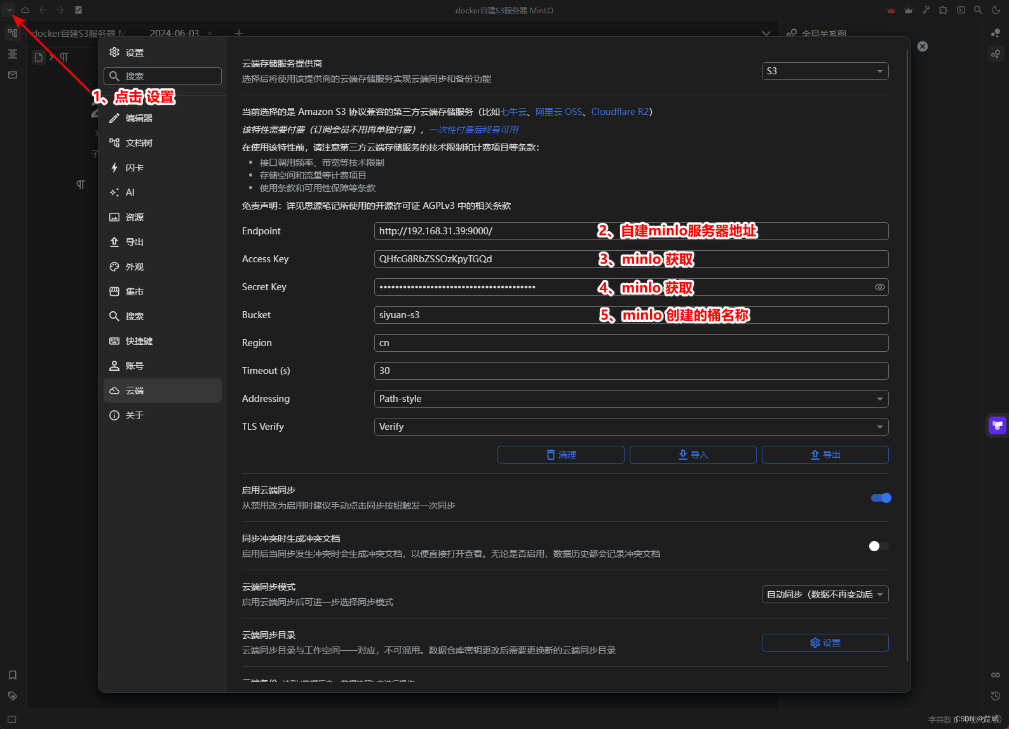Open the 云端同步模式 dropdown
Screen dimensions: 1009x729
pyautogui.click(x=825, y=594)
